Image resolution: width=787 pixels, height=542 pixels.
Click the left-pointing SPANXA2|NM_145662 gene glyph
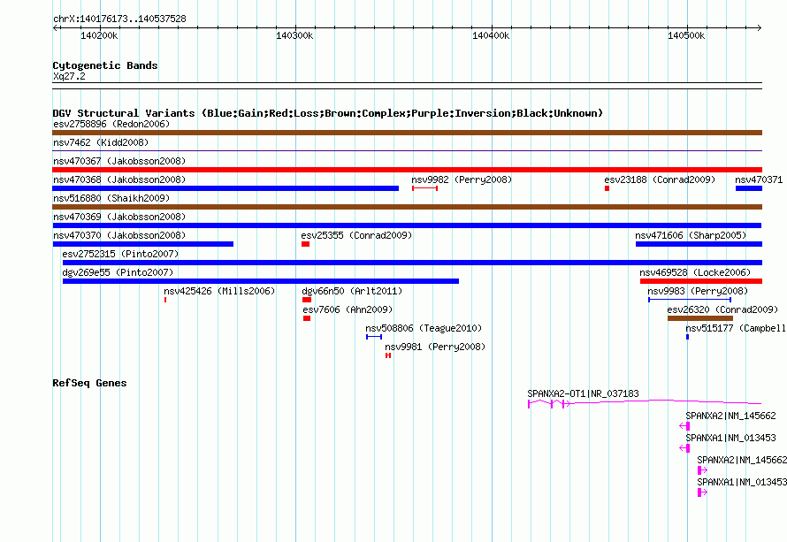point(684,426)
